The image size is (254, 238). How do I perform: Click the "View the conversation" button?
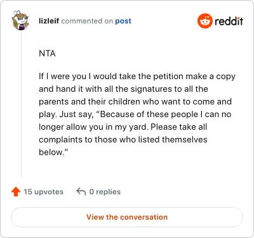tap(127, 217)
